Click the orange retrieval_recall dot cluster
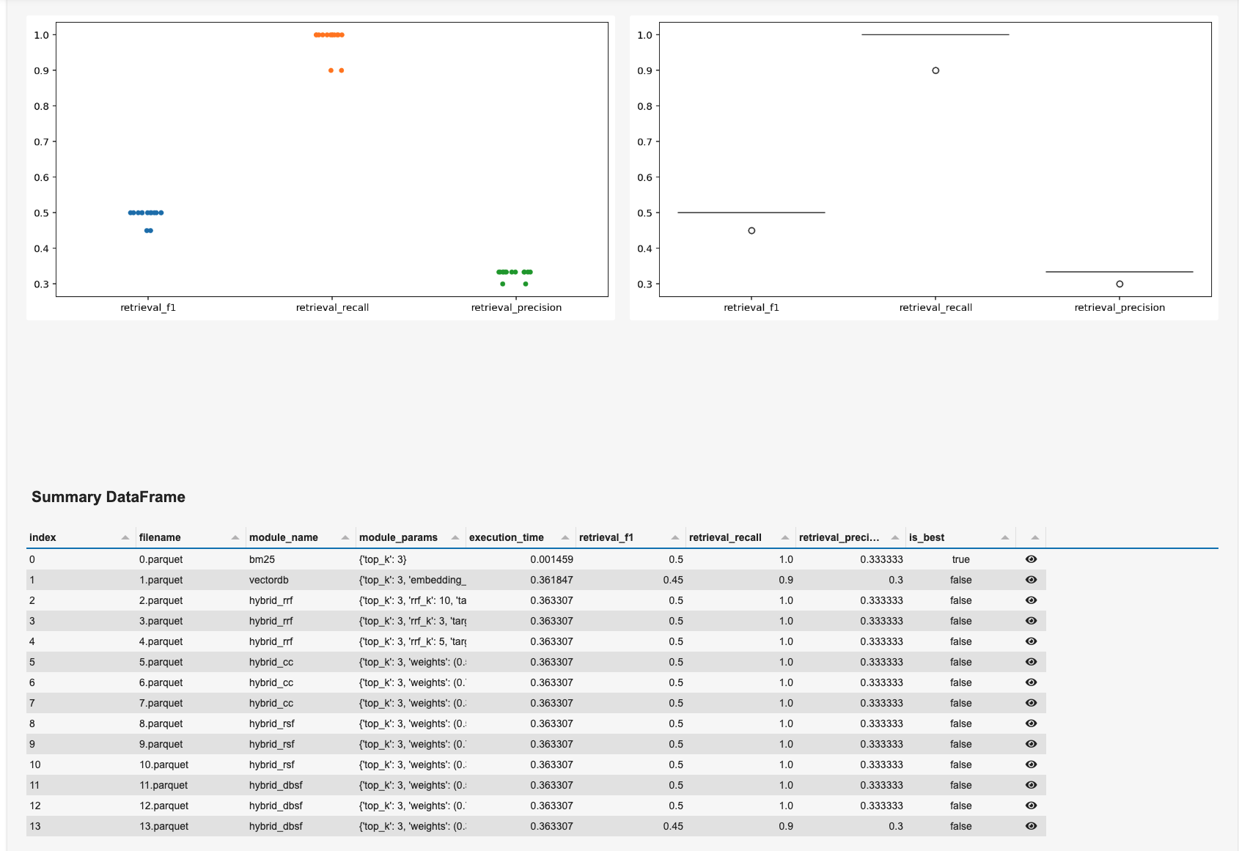The image size is (1239, 851). coord(329,35)
